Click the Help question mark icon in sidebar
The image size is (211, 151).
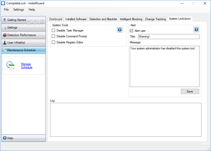pos(5,138)
